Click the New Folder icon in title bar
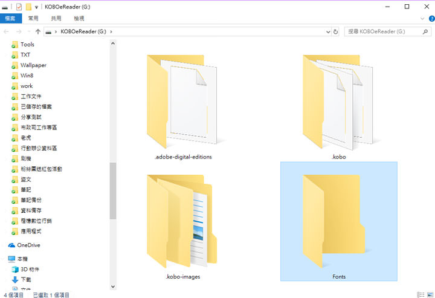435x298 pixels. tap(28, 7)
